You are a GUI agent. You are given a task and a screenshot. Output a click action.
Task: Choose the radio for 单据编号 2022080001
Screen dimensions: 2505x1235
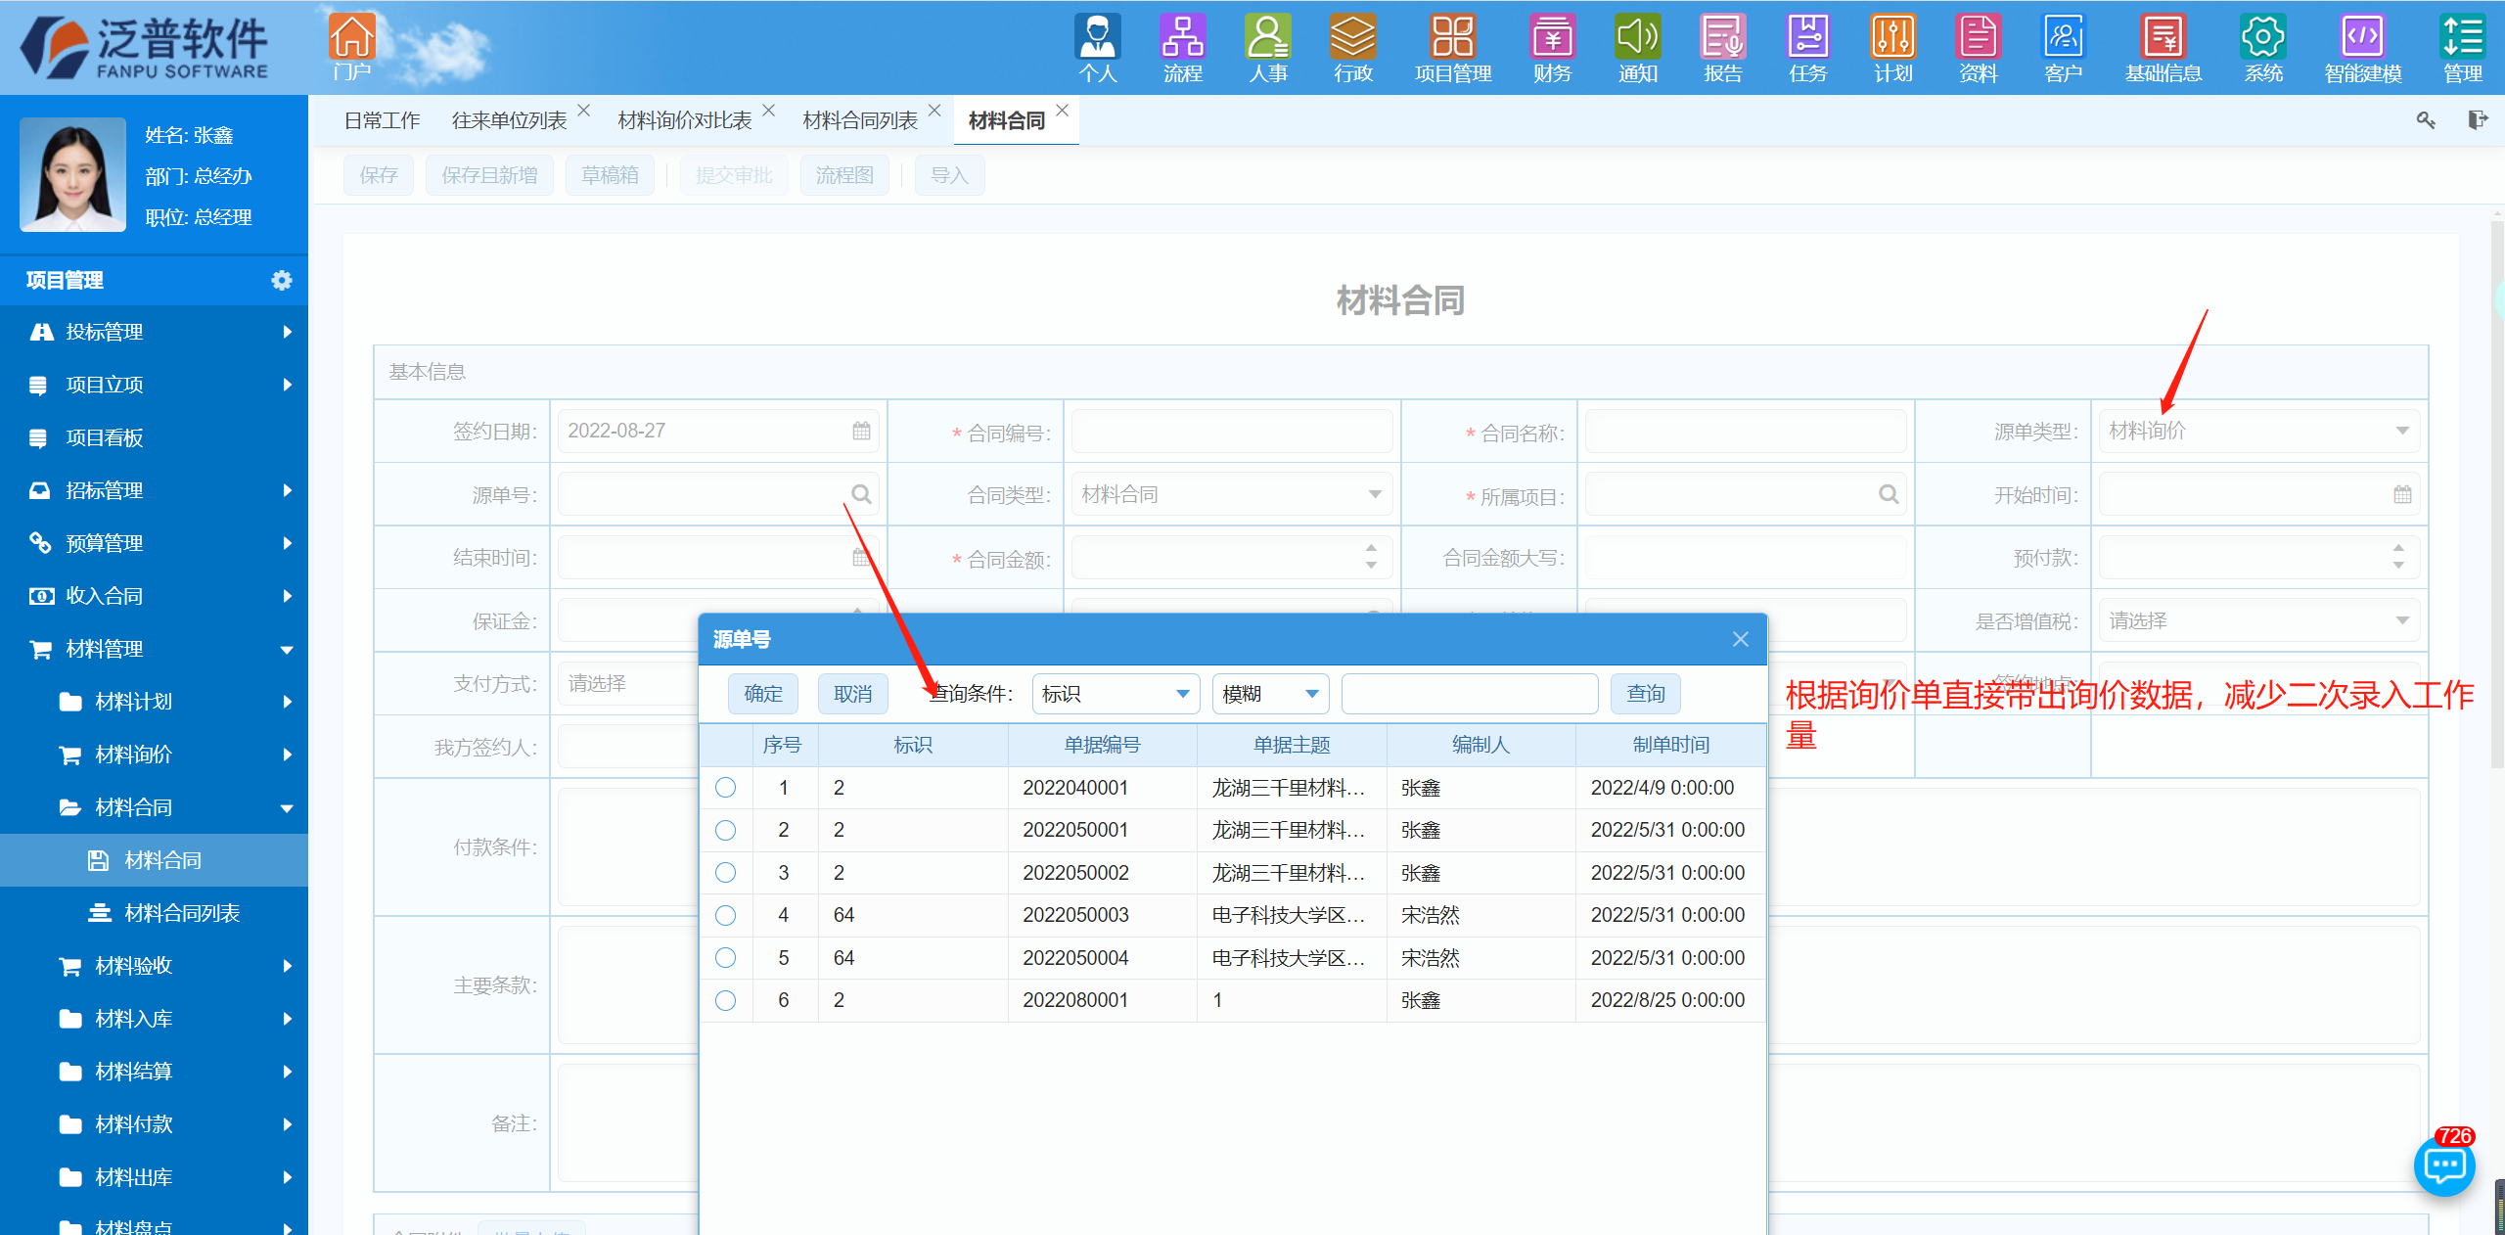pyautogui.click(x=725, y=1000)
